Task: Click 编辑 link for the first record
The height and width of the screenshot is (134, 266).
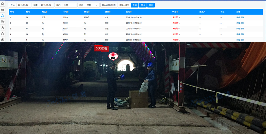Action: point(238,17)
